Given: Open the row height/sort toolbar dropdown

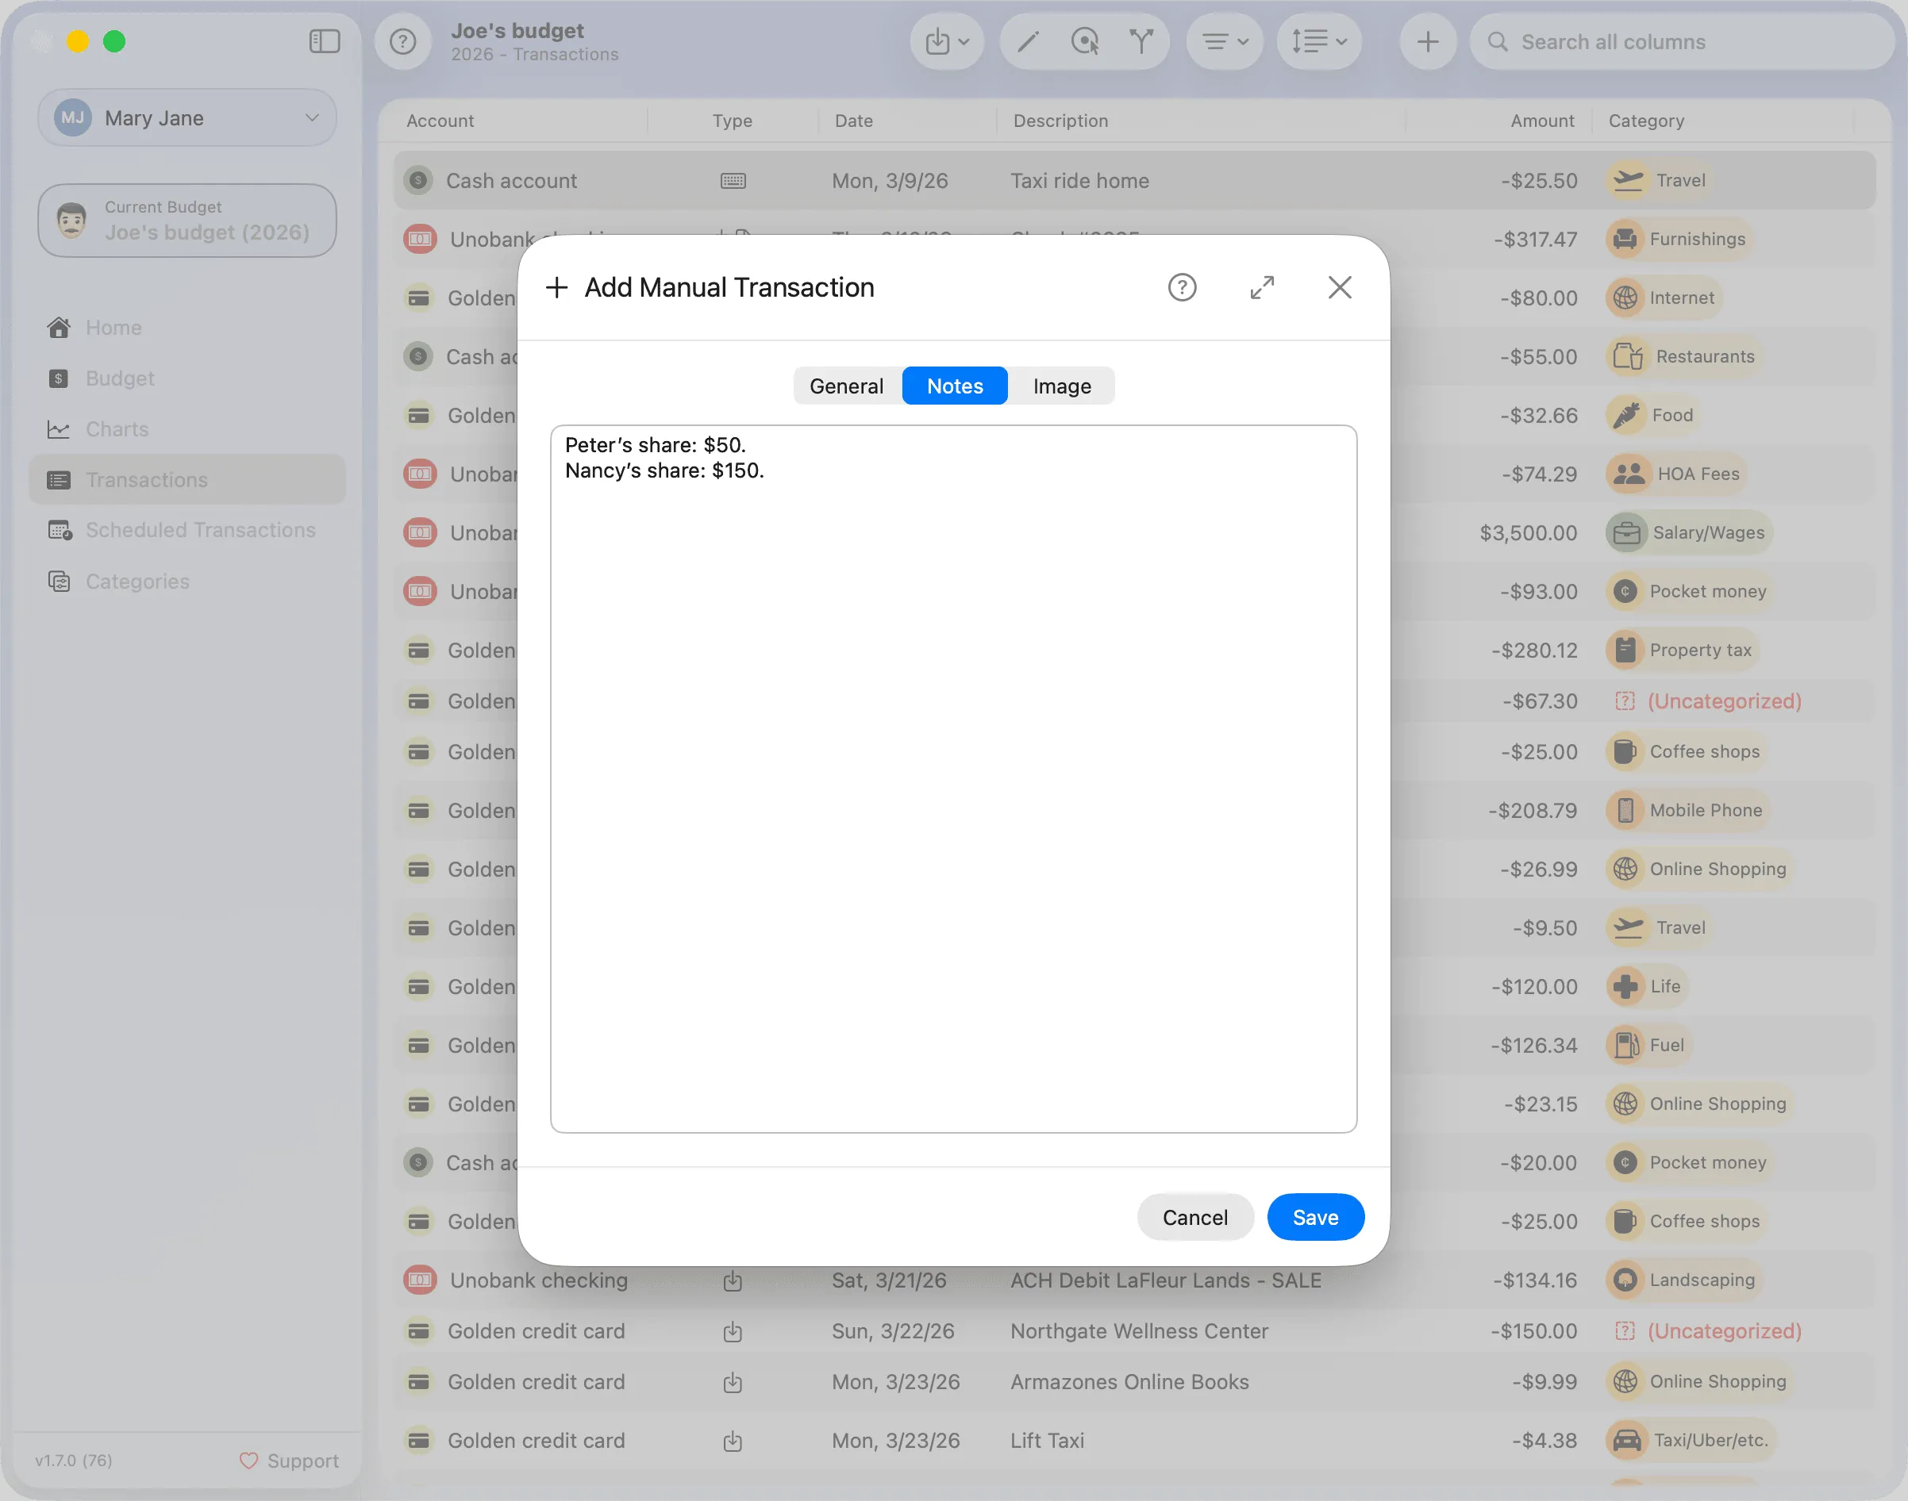Looking at the screenshot, I should [1319, 41].
